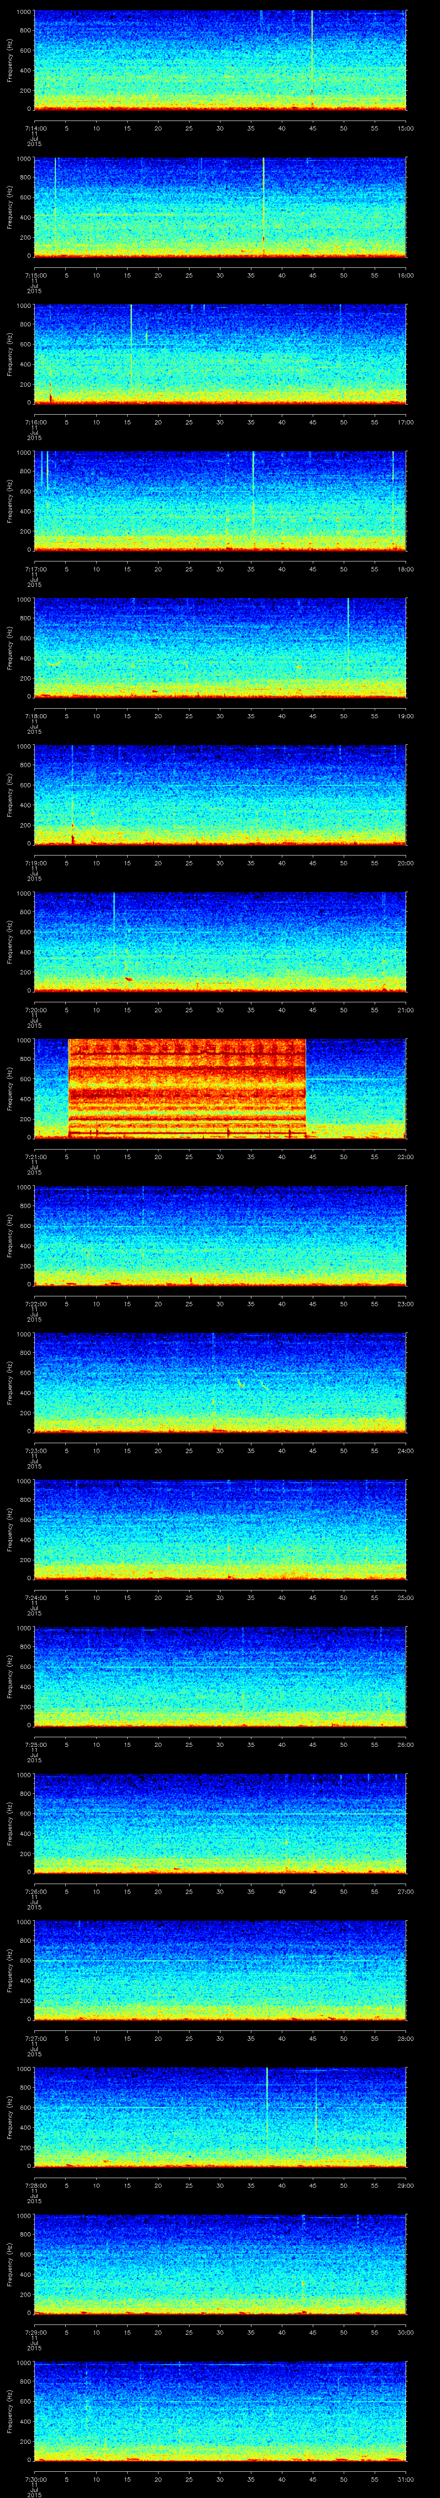Click the 600 Hz tonal line in the 7:26 spectrogram
Viewport: 440px width, 2498px height.
point(290,1813)
